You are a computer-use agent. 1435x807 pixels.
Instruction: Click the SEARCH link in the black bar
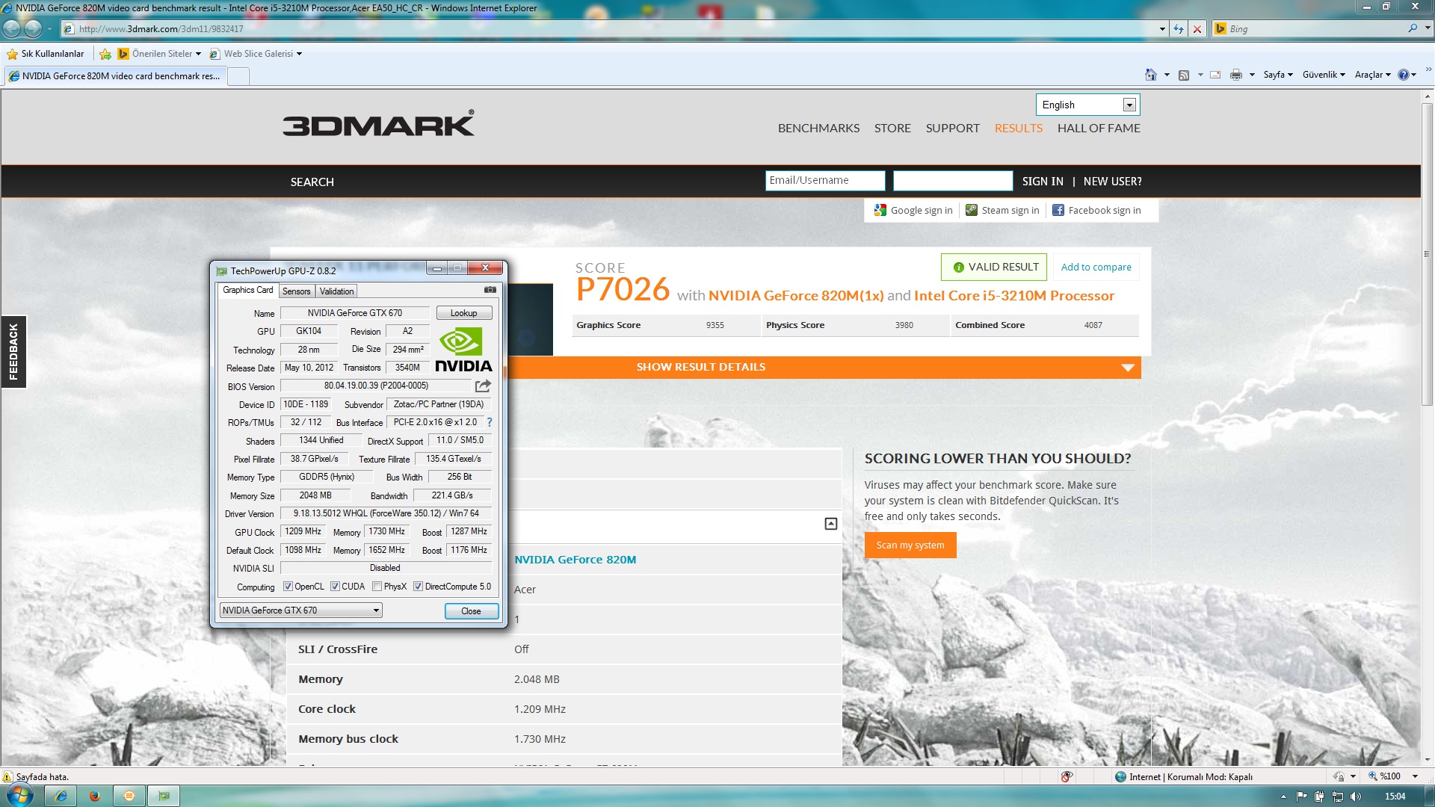point(312,182)
